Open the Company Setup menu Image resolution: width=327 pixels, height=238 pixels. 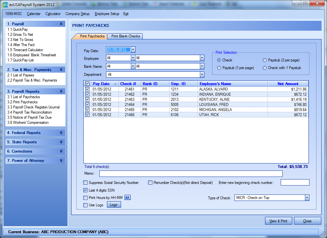[77, 14]
